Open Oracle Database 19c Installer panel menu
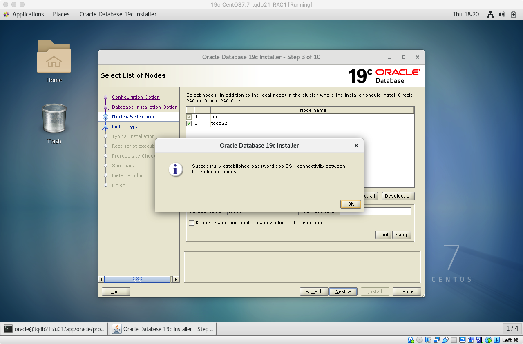 coord(118,14)
